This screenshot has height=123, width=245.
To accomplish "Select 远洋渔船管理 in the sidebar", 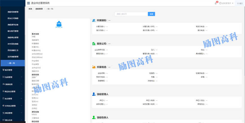I will [x=13, y=57].
